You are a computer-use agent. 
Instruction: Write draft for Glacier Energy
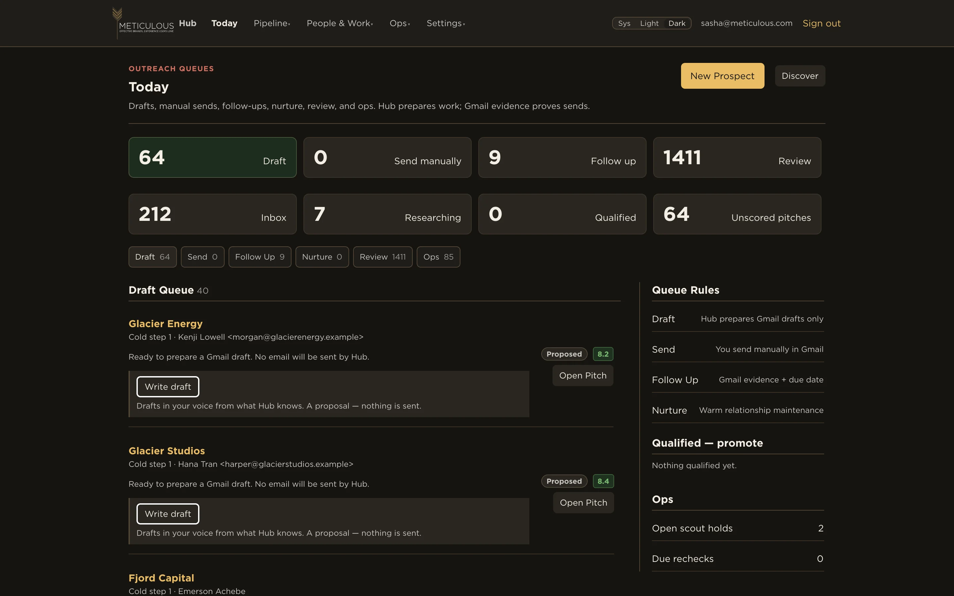(168, 387)
